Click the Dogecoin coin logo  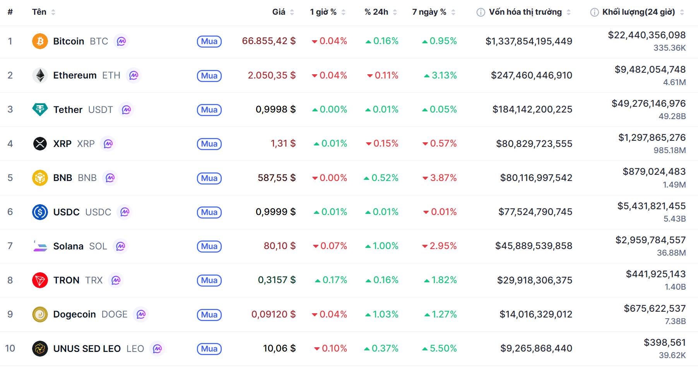pyautogui.click(x=40, y=314)
